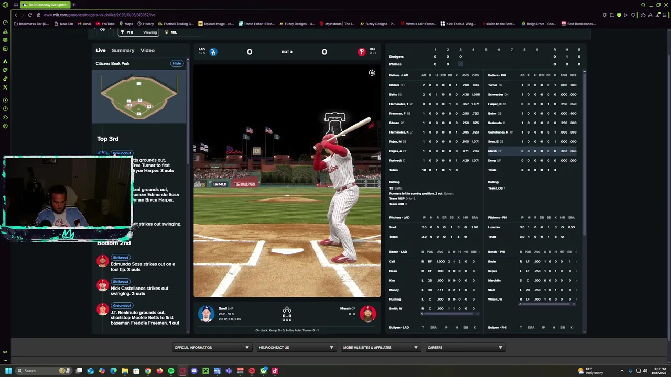Image resolution: width=671 pixels, height=377 pixels.
Task: Open a new browser tab
Action: (73, 5)
